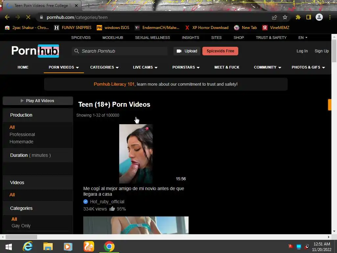The width and height of the screenshot is (337, 253).
Task: Filter Production by Professional
Action: (22, 134)
